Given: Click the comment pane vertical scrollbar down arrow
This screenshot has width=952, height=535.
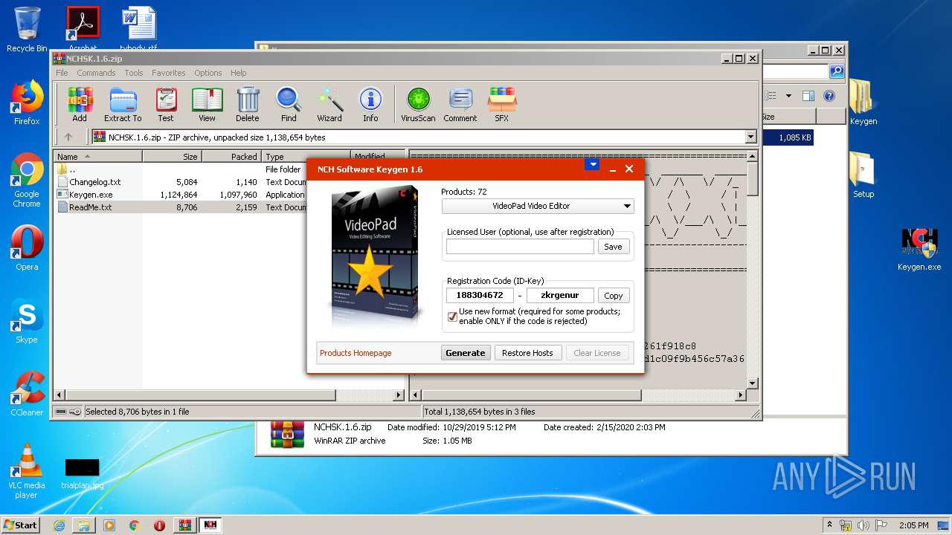Looking at the screenshot, I should 752,383.
